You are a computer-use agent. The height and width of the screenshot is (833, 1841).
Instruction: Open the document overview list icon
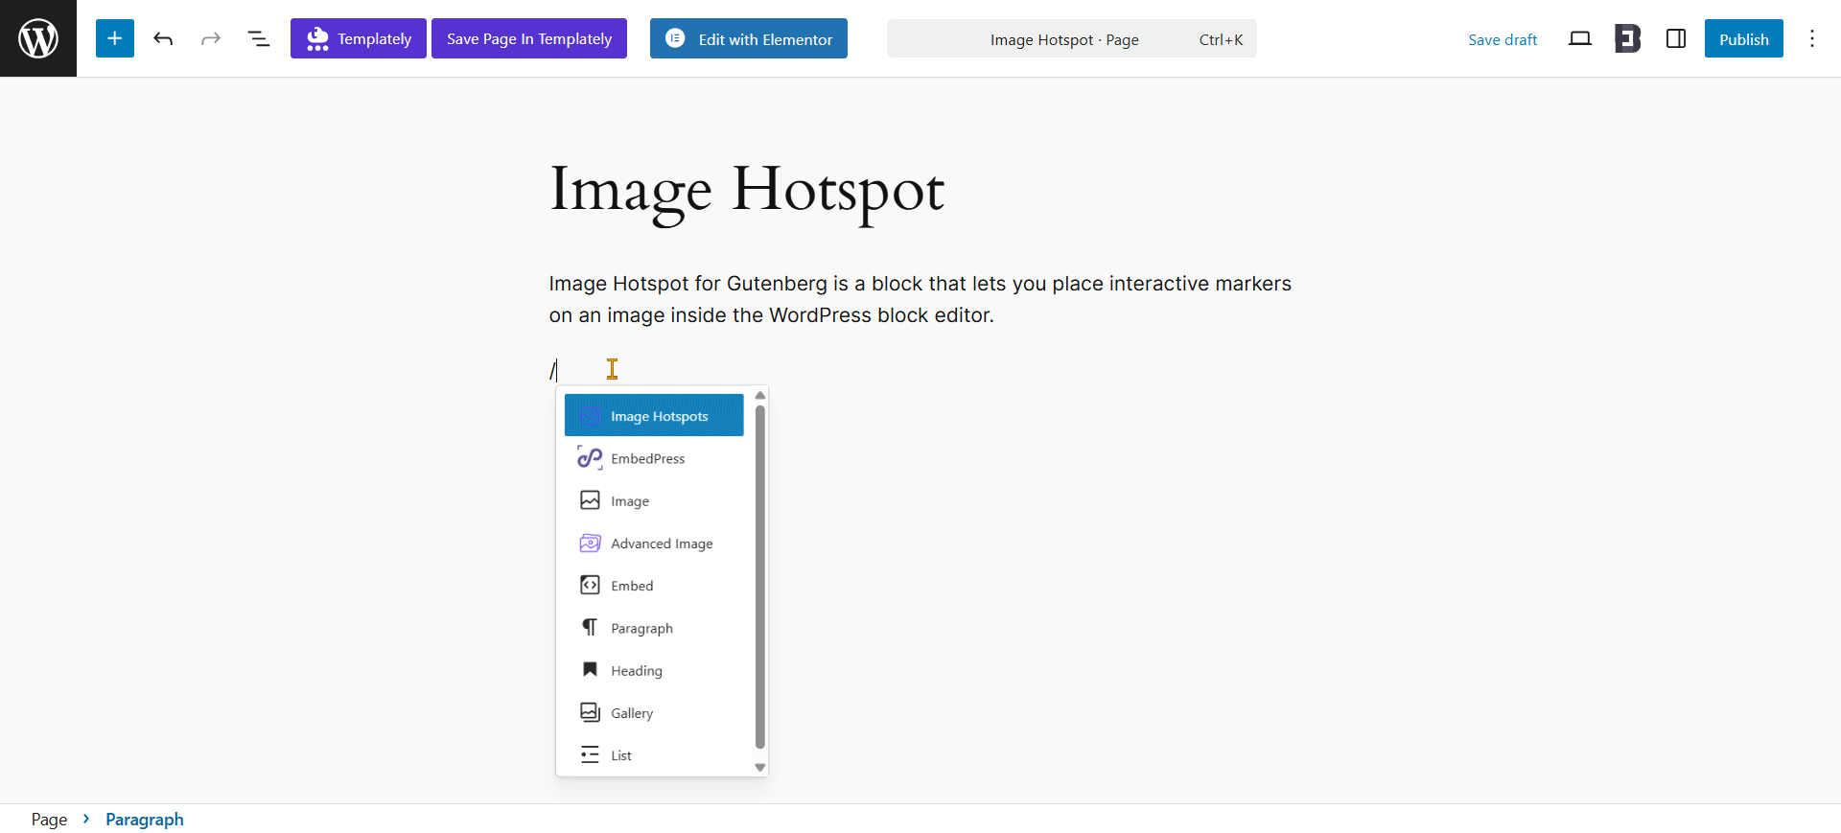(259, 38)
